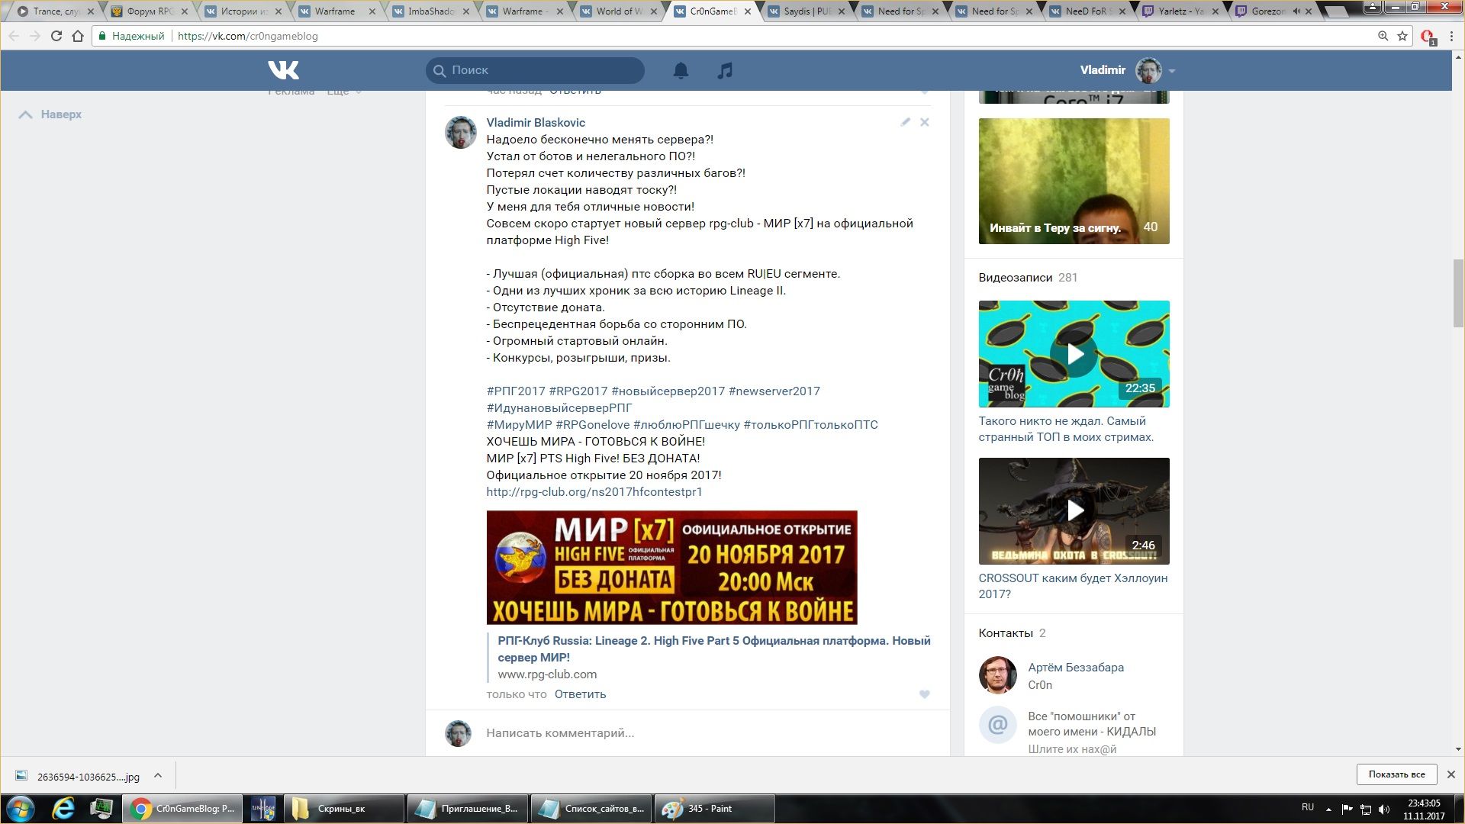Click Ответить reply link
The height and width of the screenshot is (824, 1465).
[x=580, y=694]
